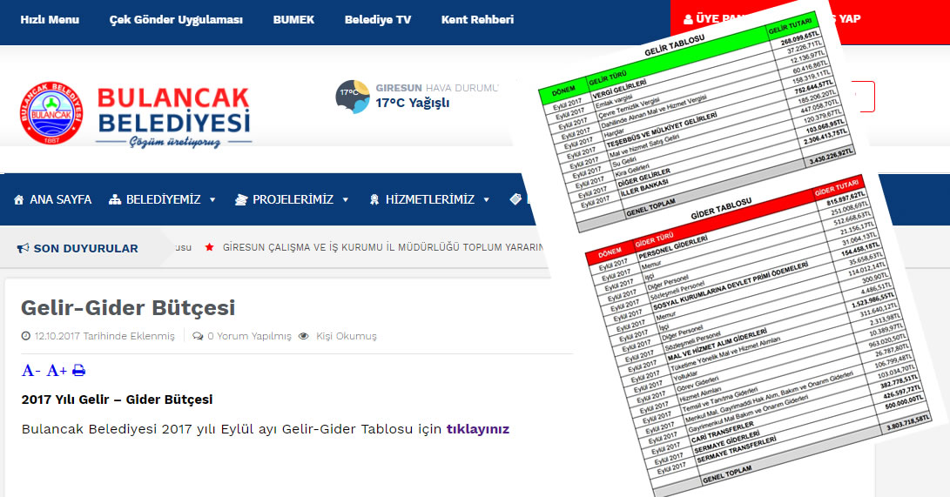Viewport: 950px width, 497px height.
Task: Click the badge icon beside HİZMETLERİMİZ
Action: (x=374, y=200)
